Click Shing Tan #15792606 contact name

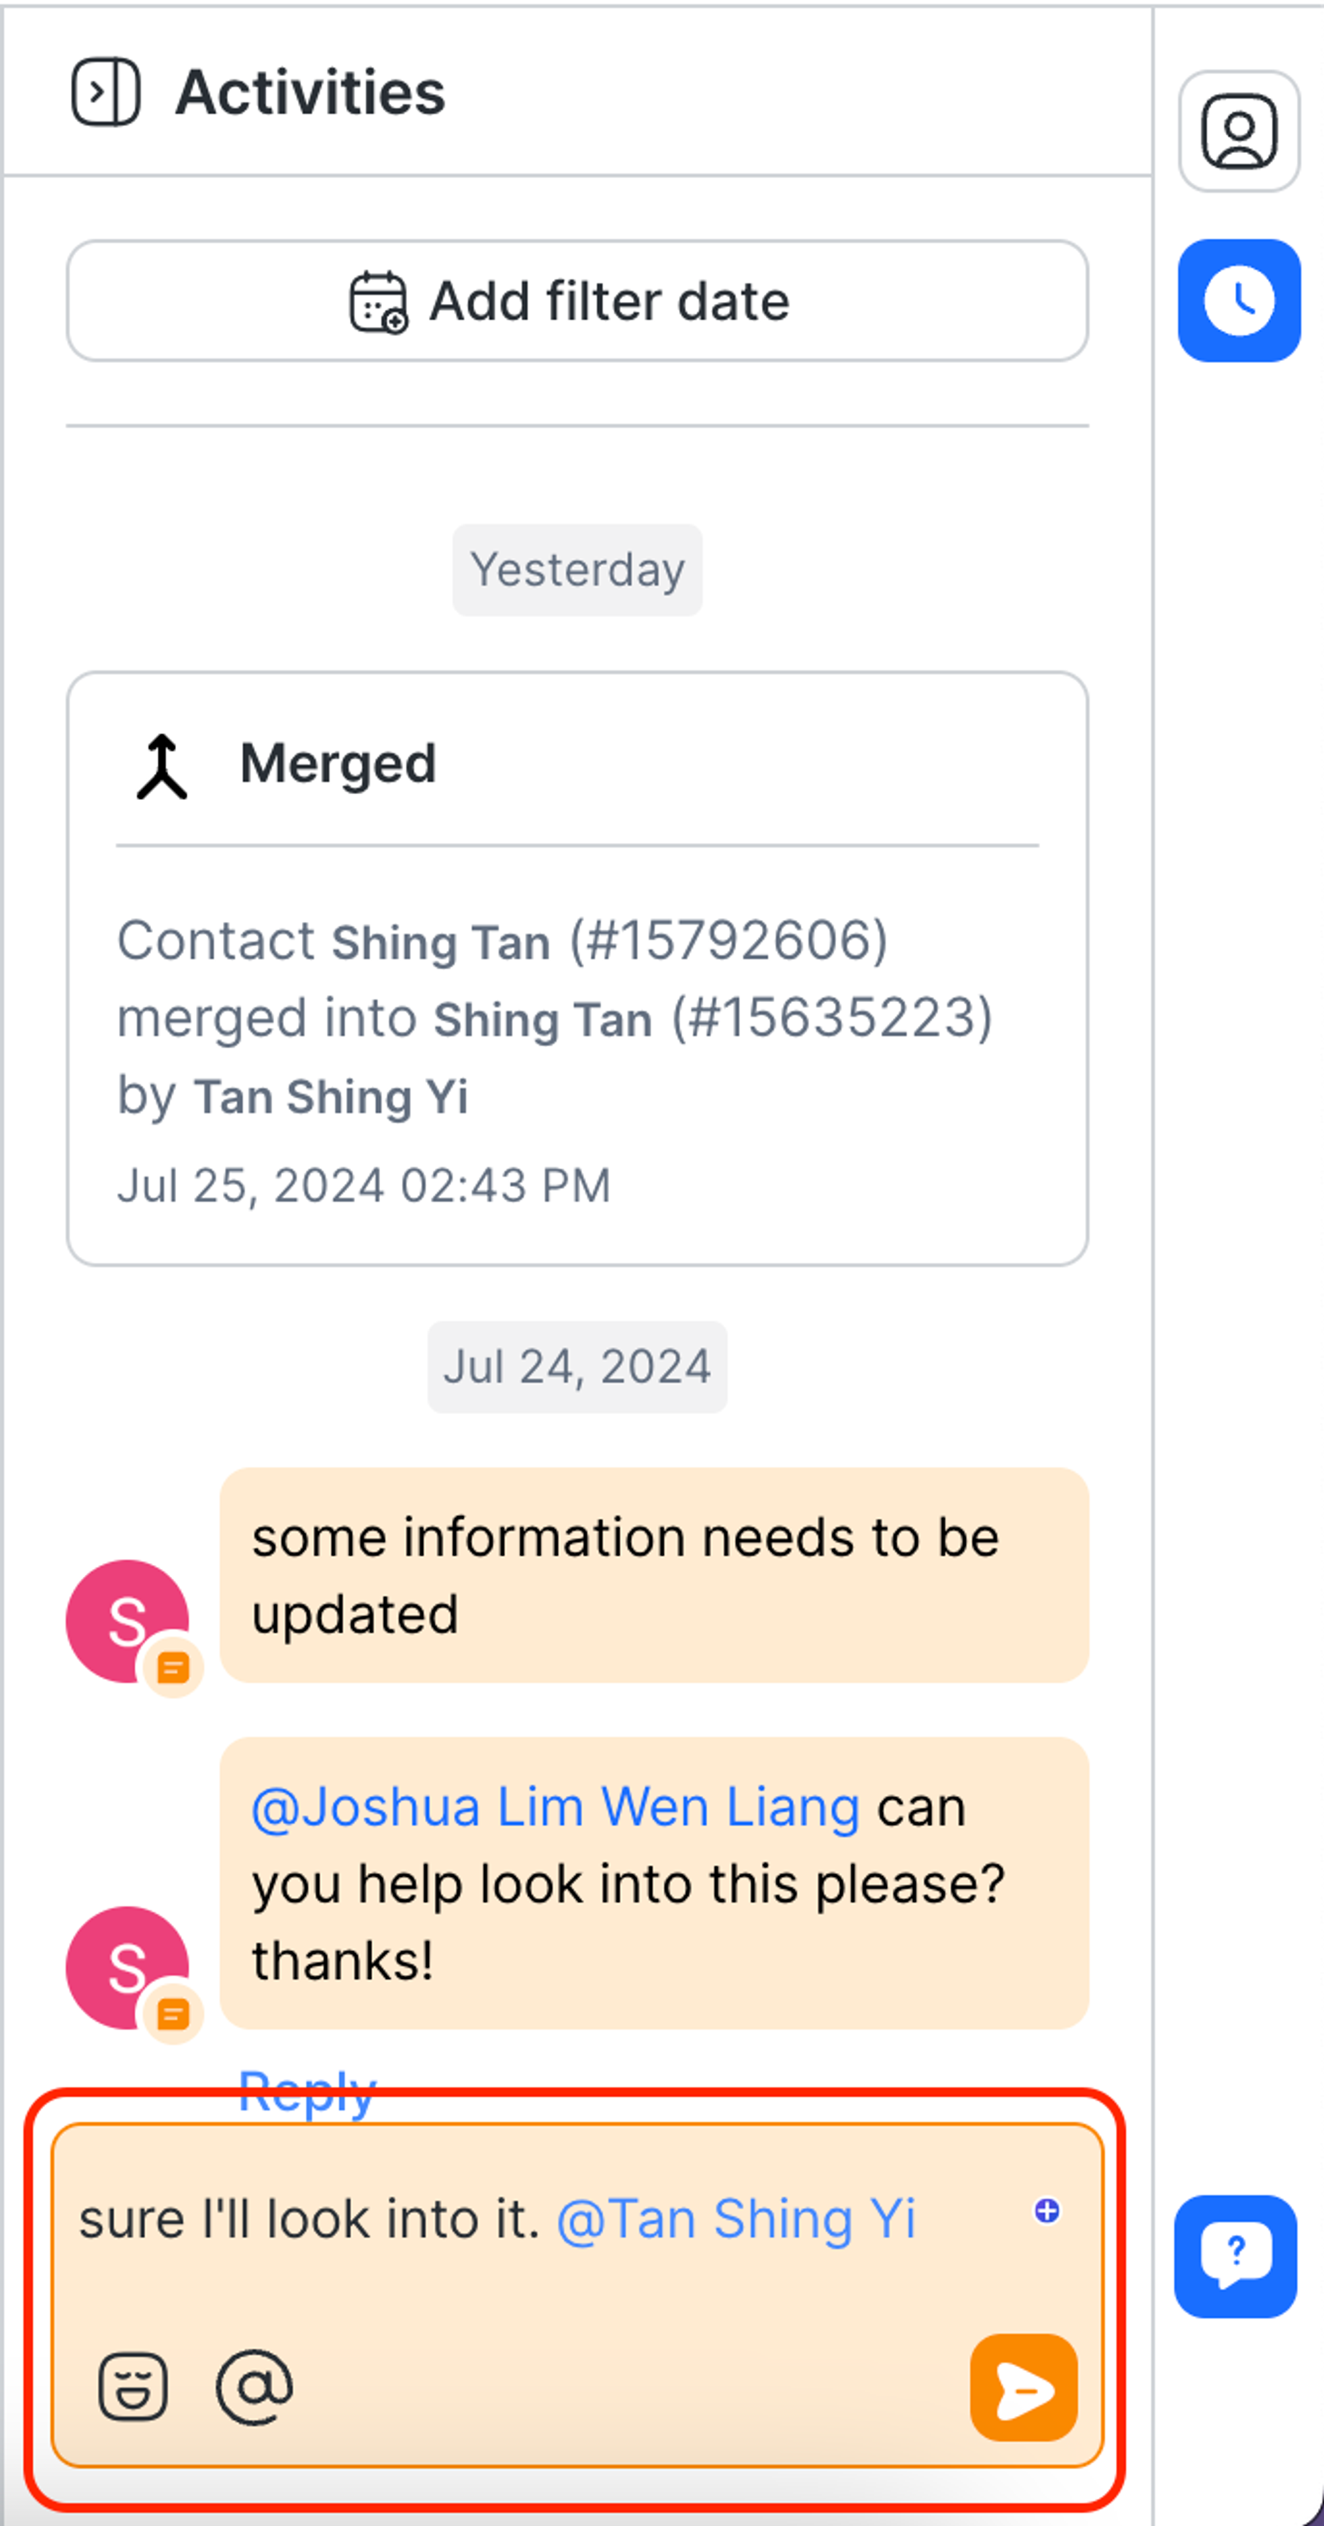pyautogui.click(x=441, y=942)
